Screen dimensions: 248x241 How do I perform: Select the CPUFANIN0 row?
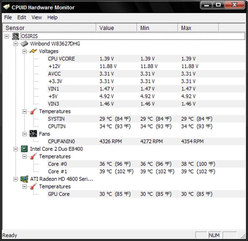pos(146,142)
